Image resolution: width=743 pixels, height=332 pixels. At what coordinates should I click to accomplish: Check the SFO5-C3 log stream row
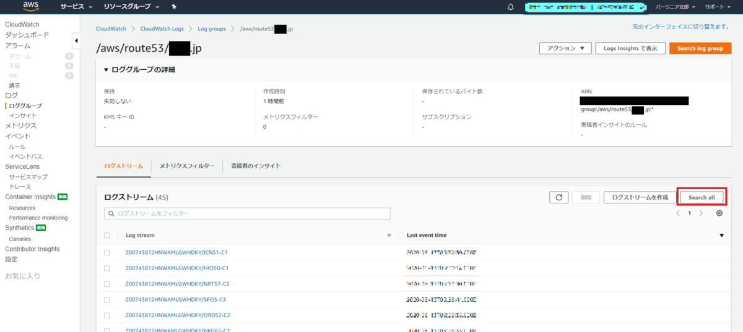pyautogui.click(x=107, y=300)
